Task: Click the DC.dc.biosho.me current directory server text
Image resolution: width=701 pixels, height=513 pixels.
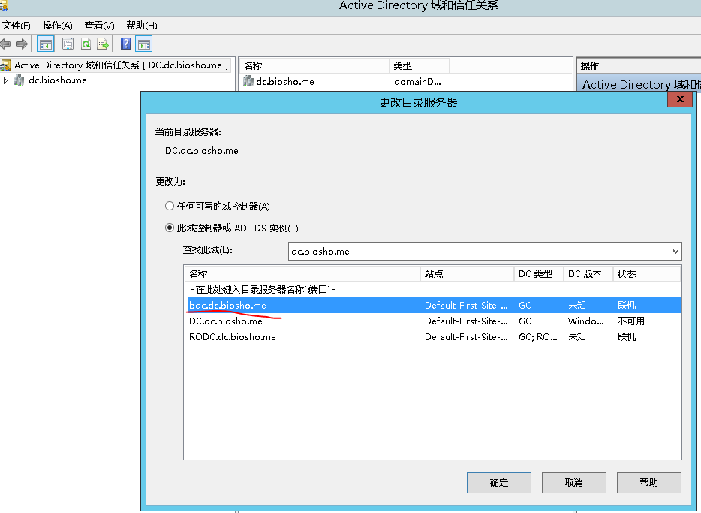Action: pyautogui.click(x=202, y=151)
